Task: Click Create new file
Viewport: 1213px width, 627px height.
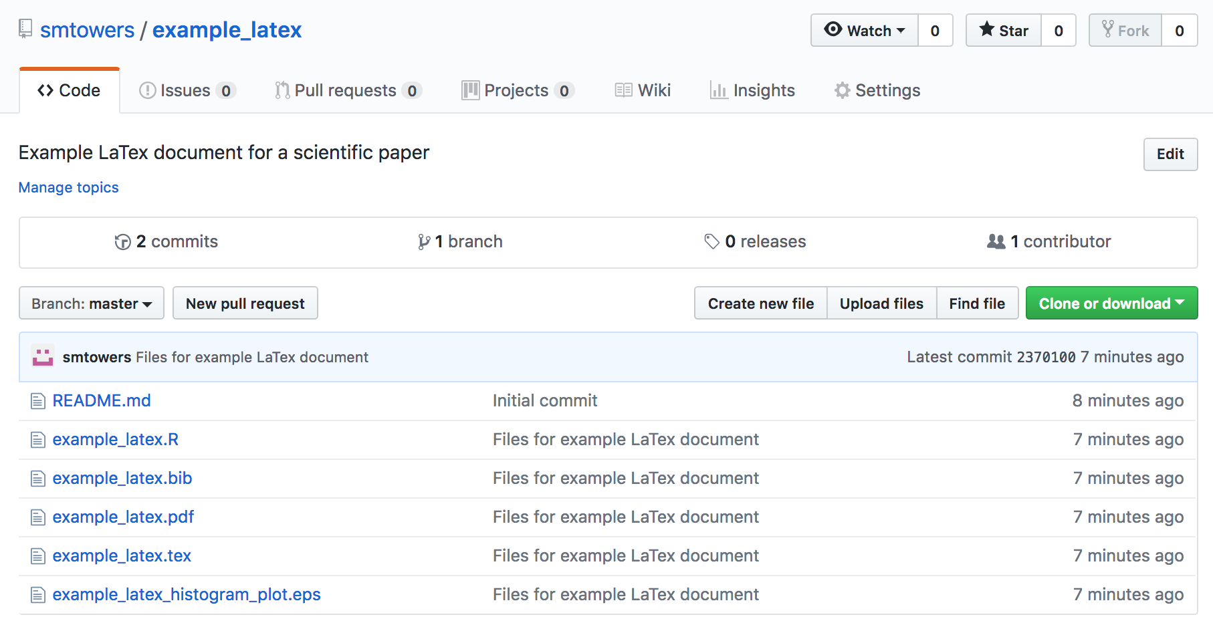Action: coord(761,303)
